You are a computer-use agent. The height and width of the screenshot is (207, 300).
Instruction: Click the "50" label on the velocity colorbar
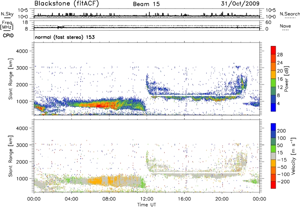tap(280, 145)
